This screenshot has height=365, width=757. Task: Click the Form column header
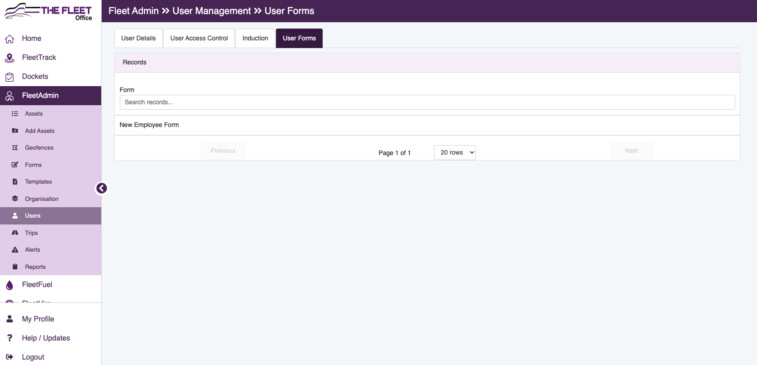[127, 90]
